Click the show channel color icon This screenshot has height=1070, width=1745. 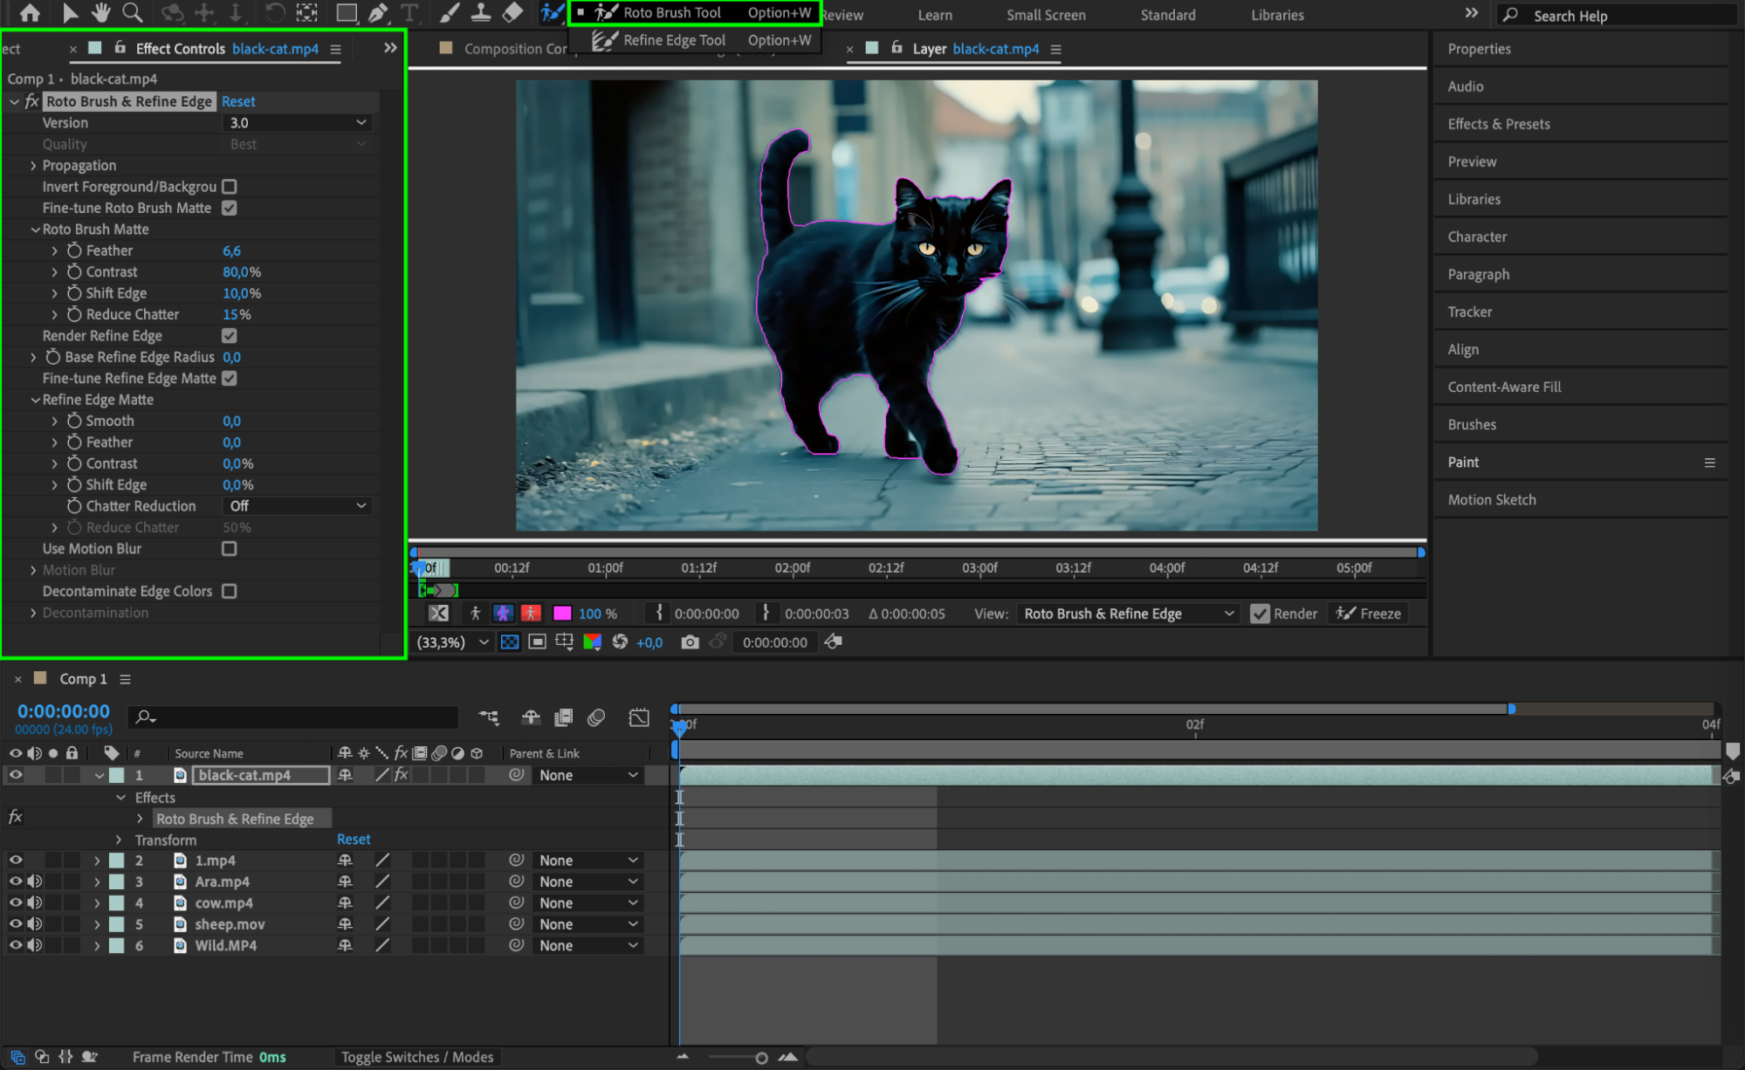(x=592, y=642)
